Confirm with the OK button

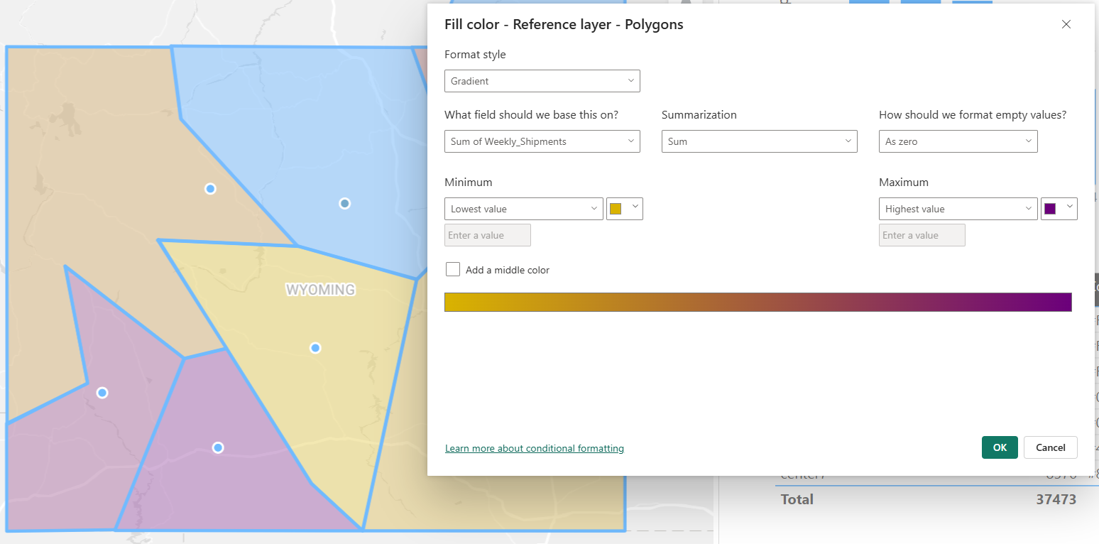click(1000, 447)
